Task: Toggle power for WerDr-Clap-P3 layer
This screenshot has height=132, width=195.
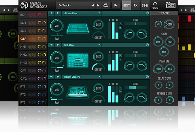Action: (x=147, y=77)
